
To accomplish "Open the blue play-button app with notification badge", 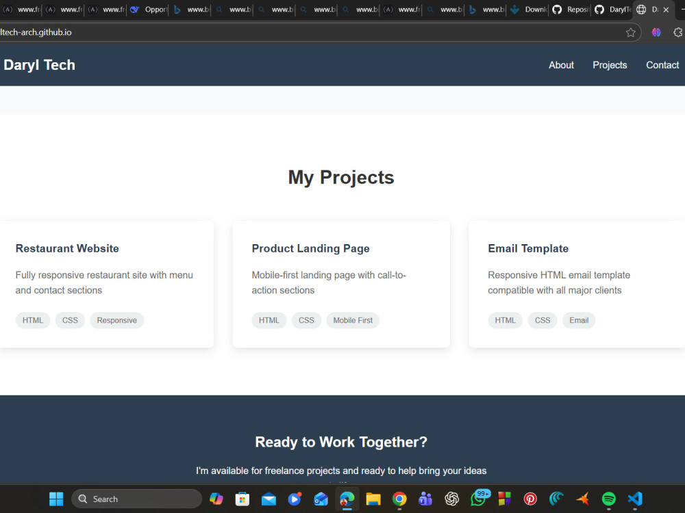I will [x=295, y=499].
